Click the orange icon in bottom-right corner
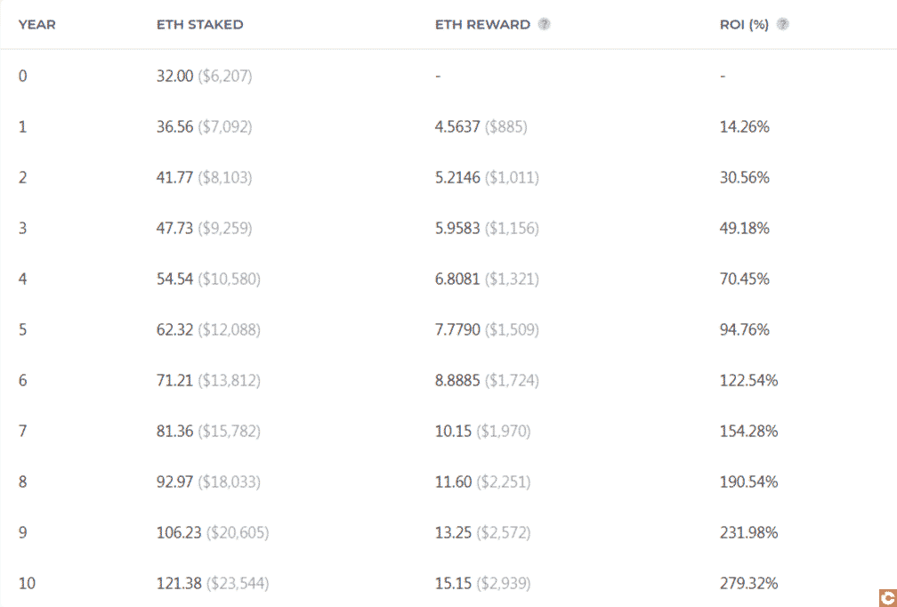 point(887,597)
